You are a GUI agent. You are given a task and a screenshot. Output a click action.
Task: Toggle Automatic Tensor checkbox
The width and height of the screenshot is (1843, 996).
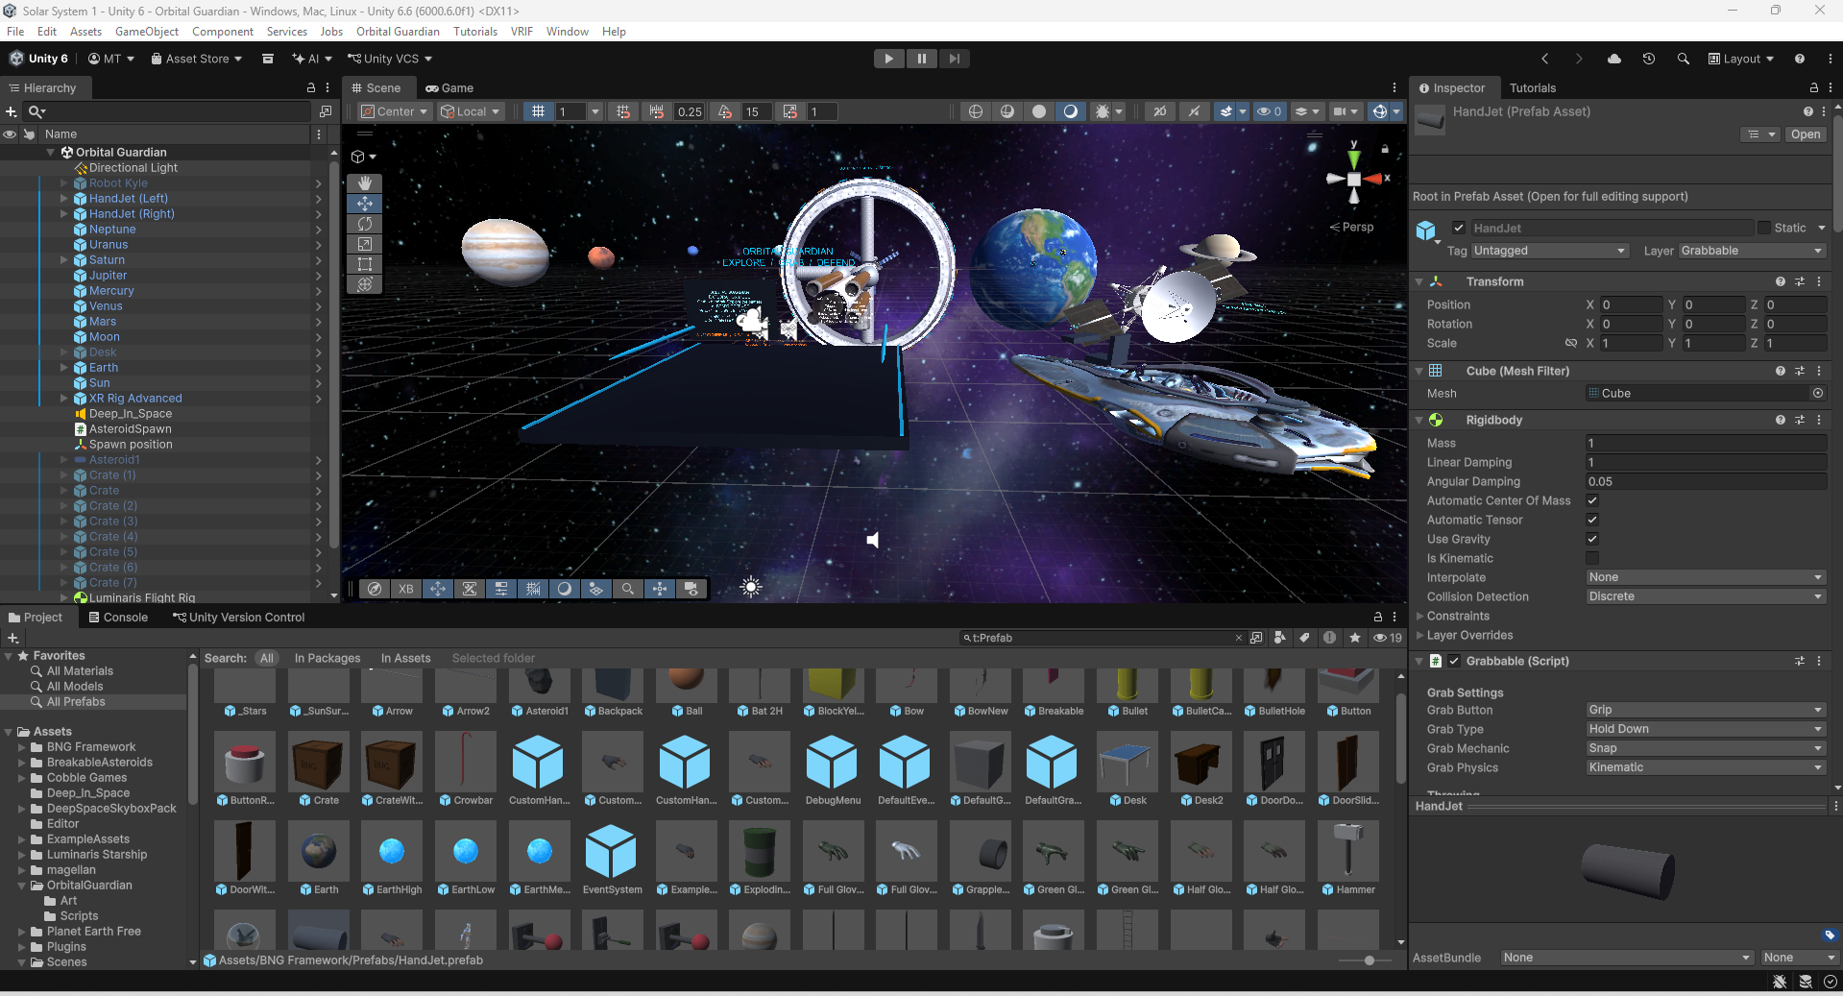pyautogui.click(x=1592, y=520)
